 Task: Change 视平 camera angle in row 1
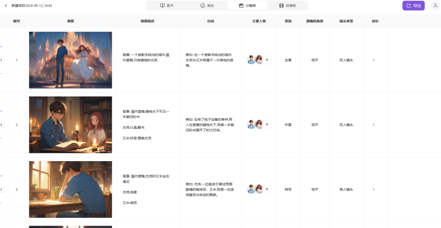point(315,60)
